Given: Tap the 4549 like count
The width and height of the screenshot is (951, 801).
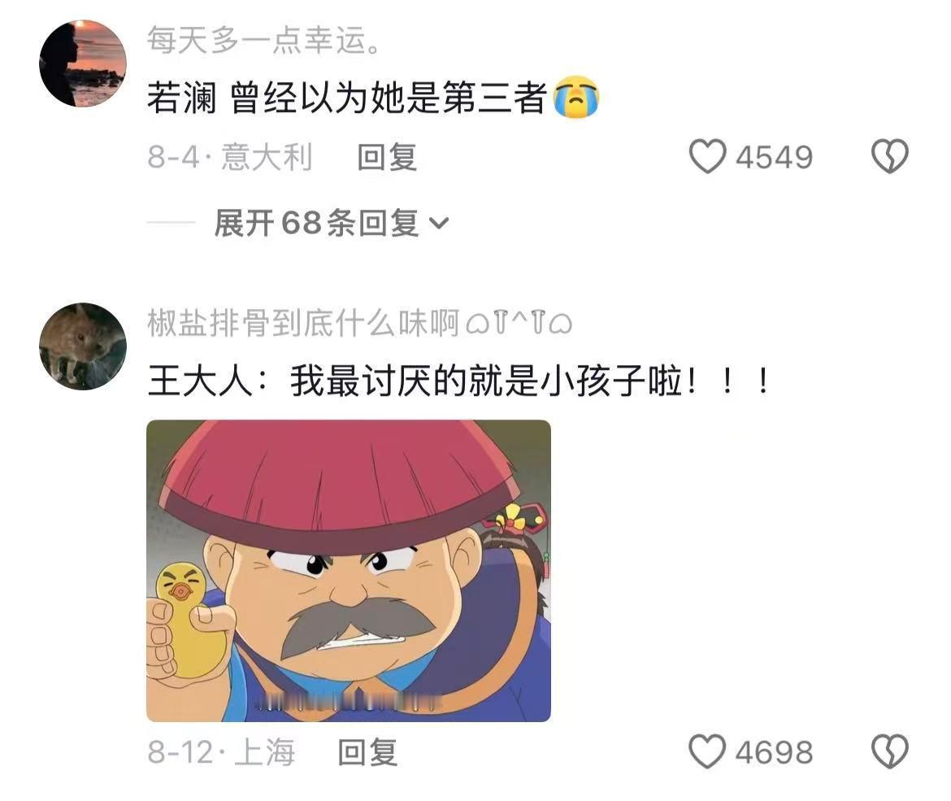Looking at the screenshot, I should click(x=774, y=157).
